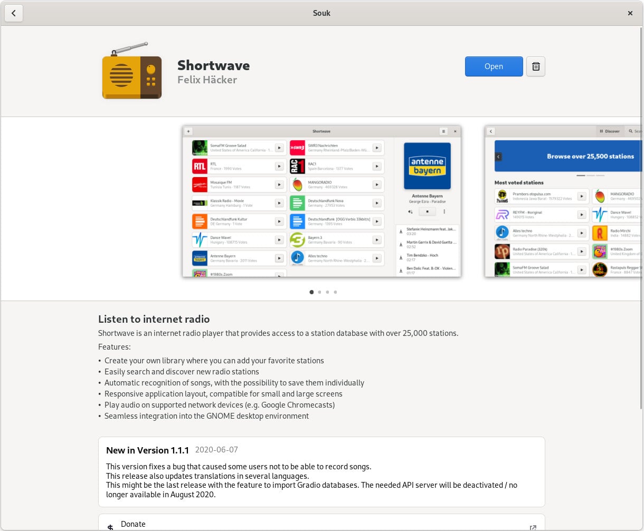Go back using the header back arrow
Screen dimensions: 644x531
click(x=14, y=13)
